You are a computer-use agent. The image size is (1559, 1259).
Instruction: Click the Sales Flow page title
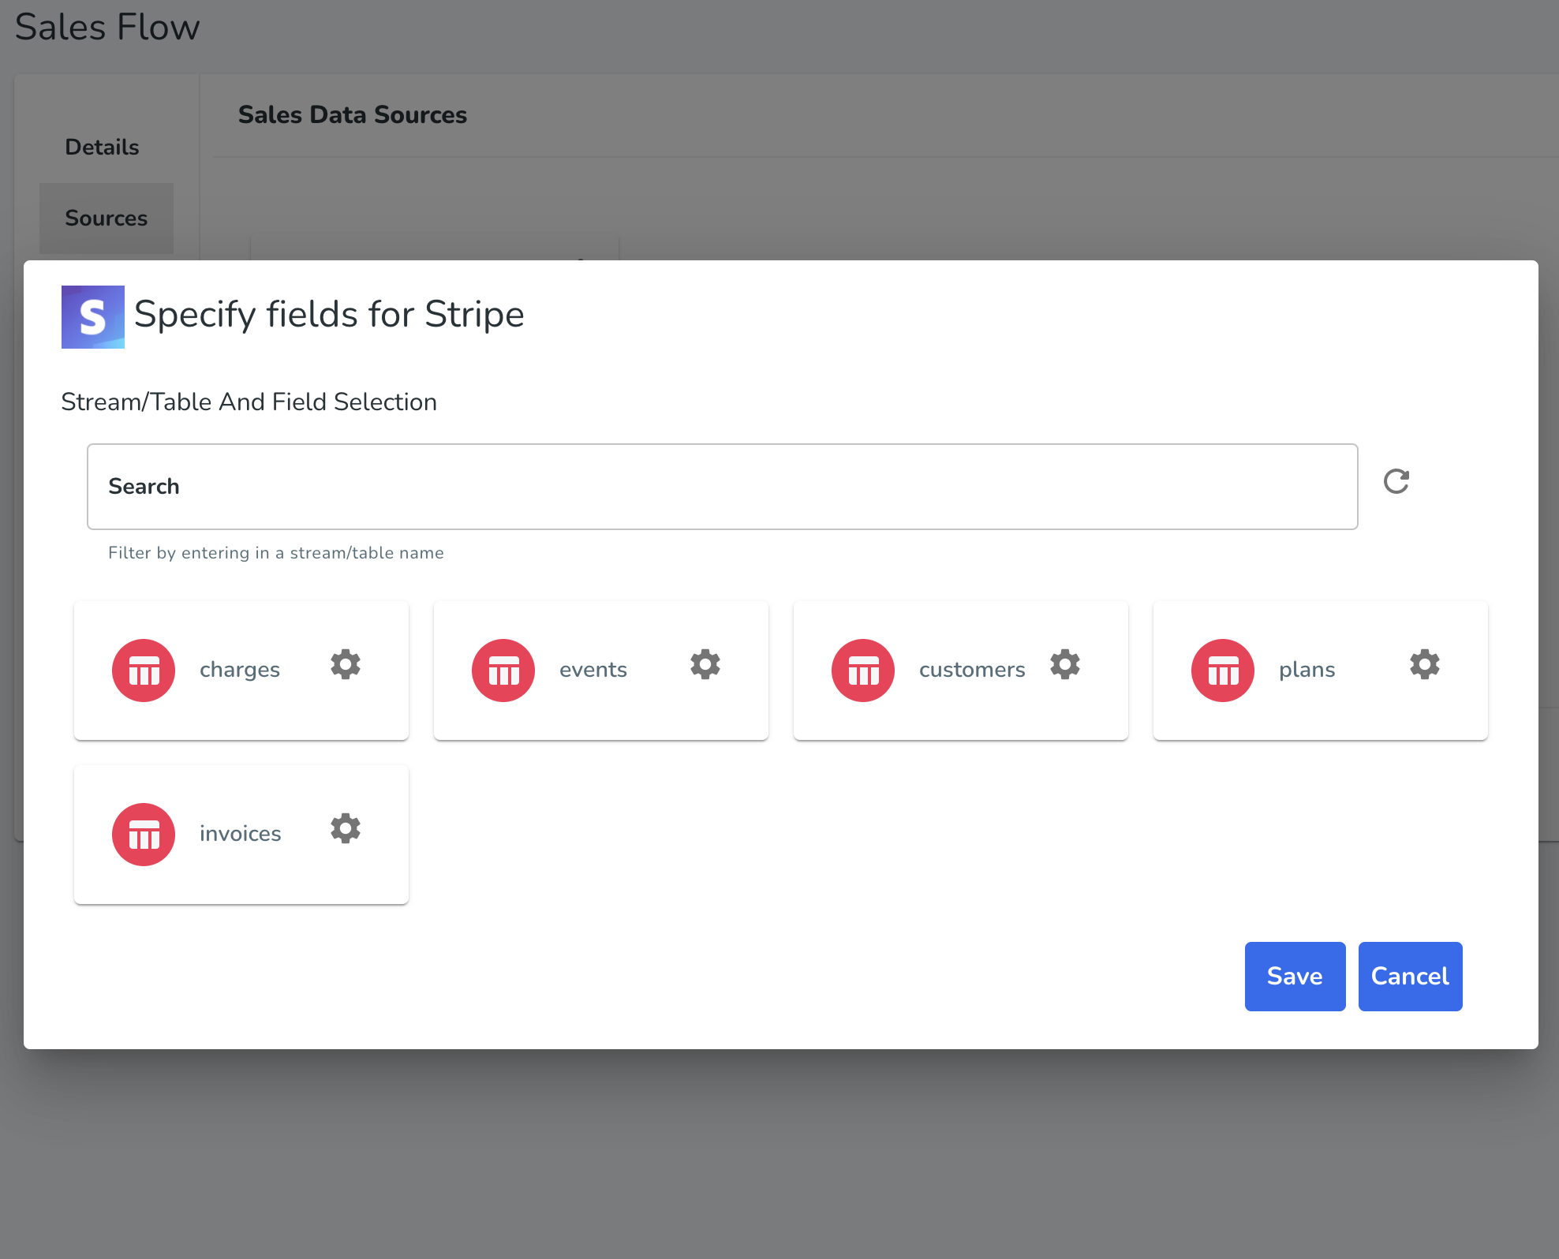107,27
